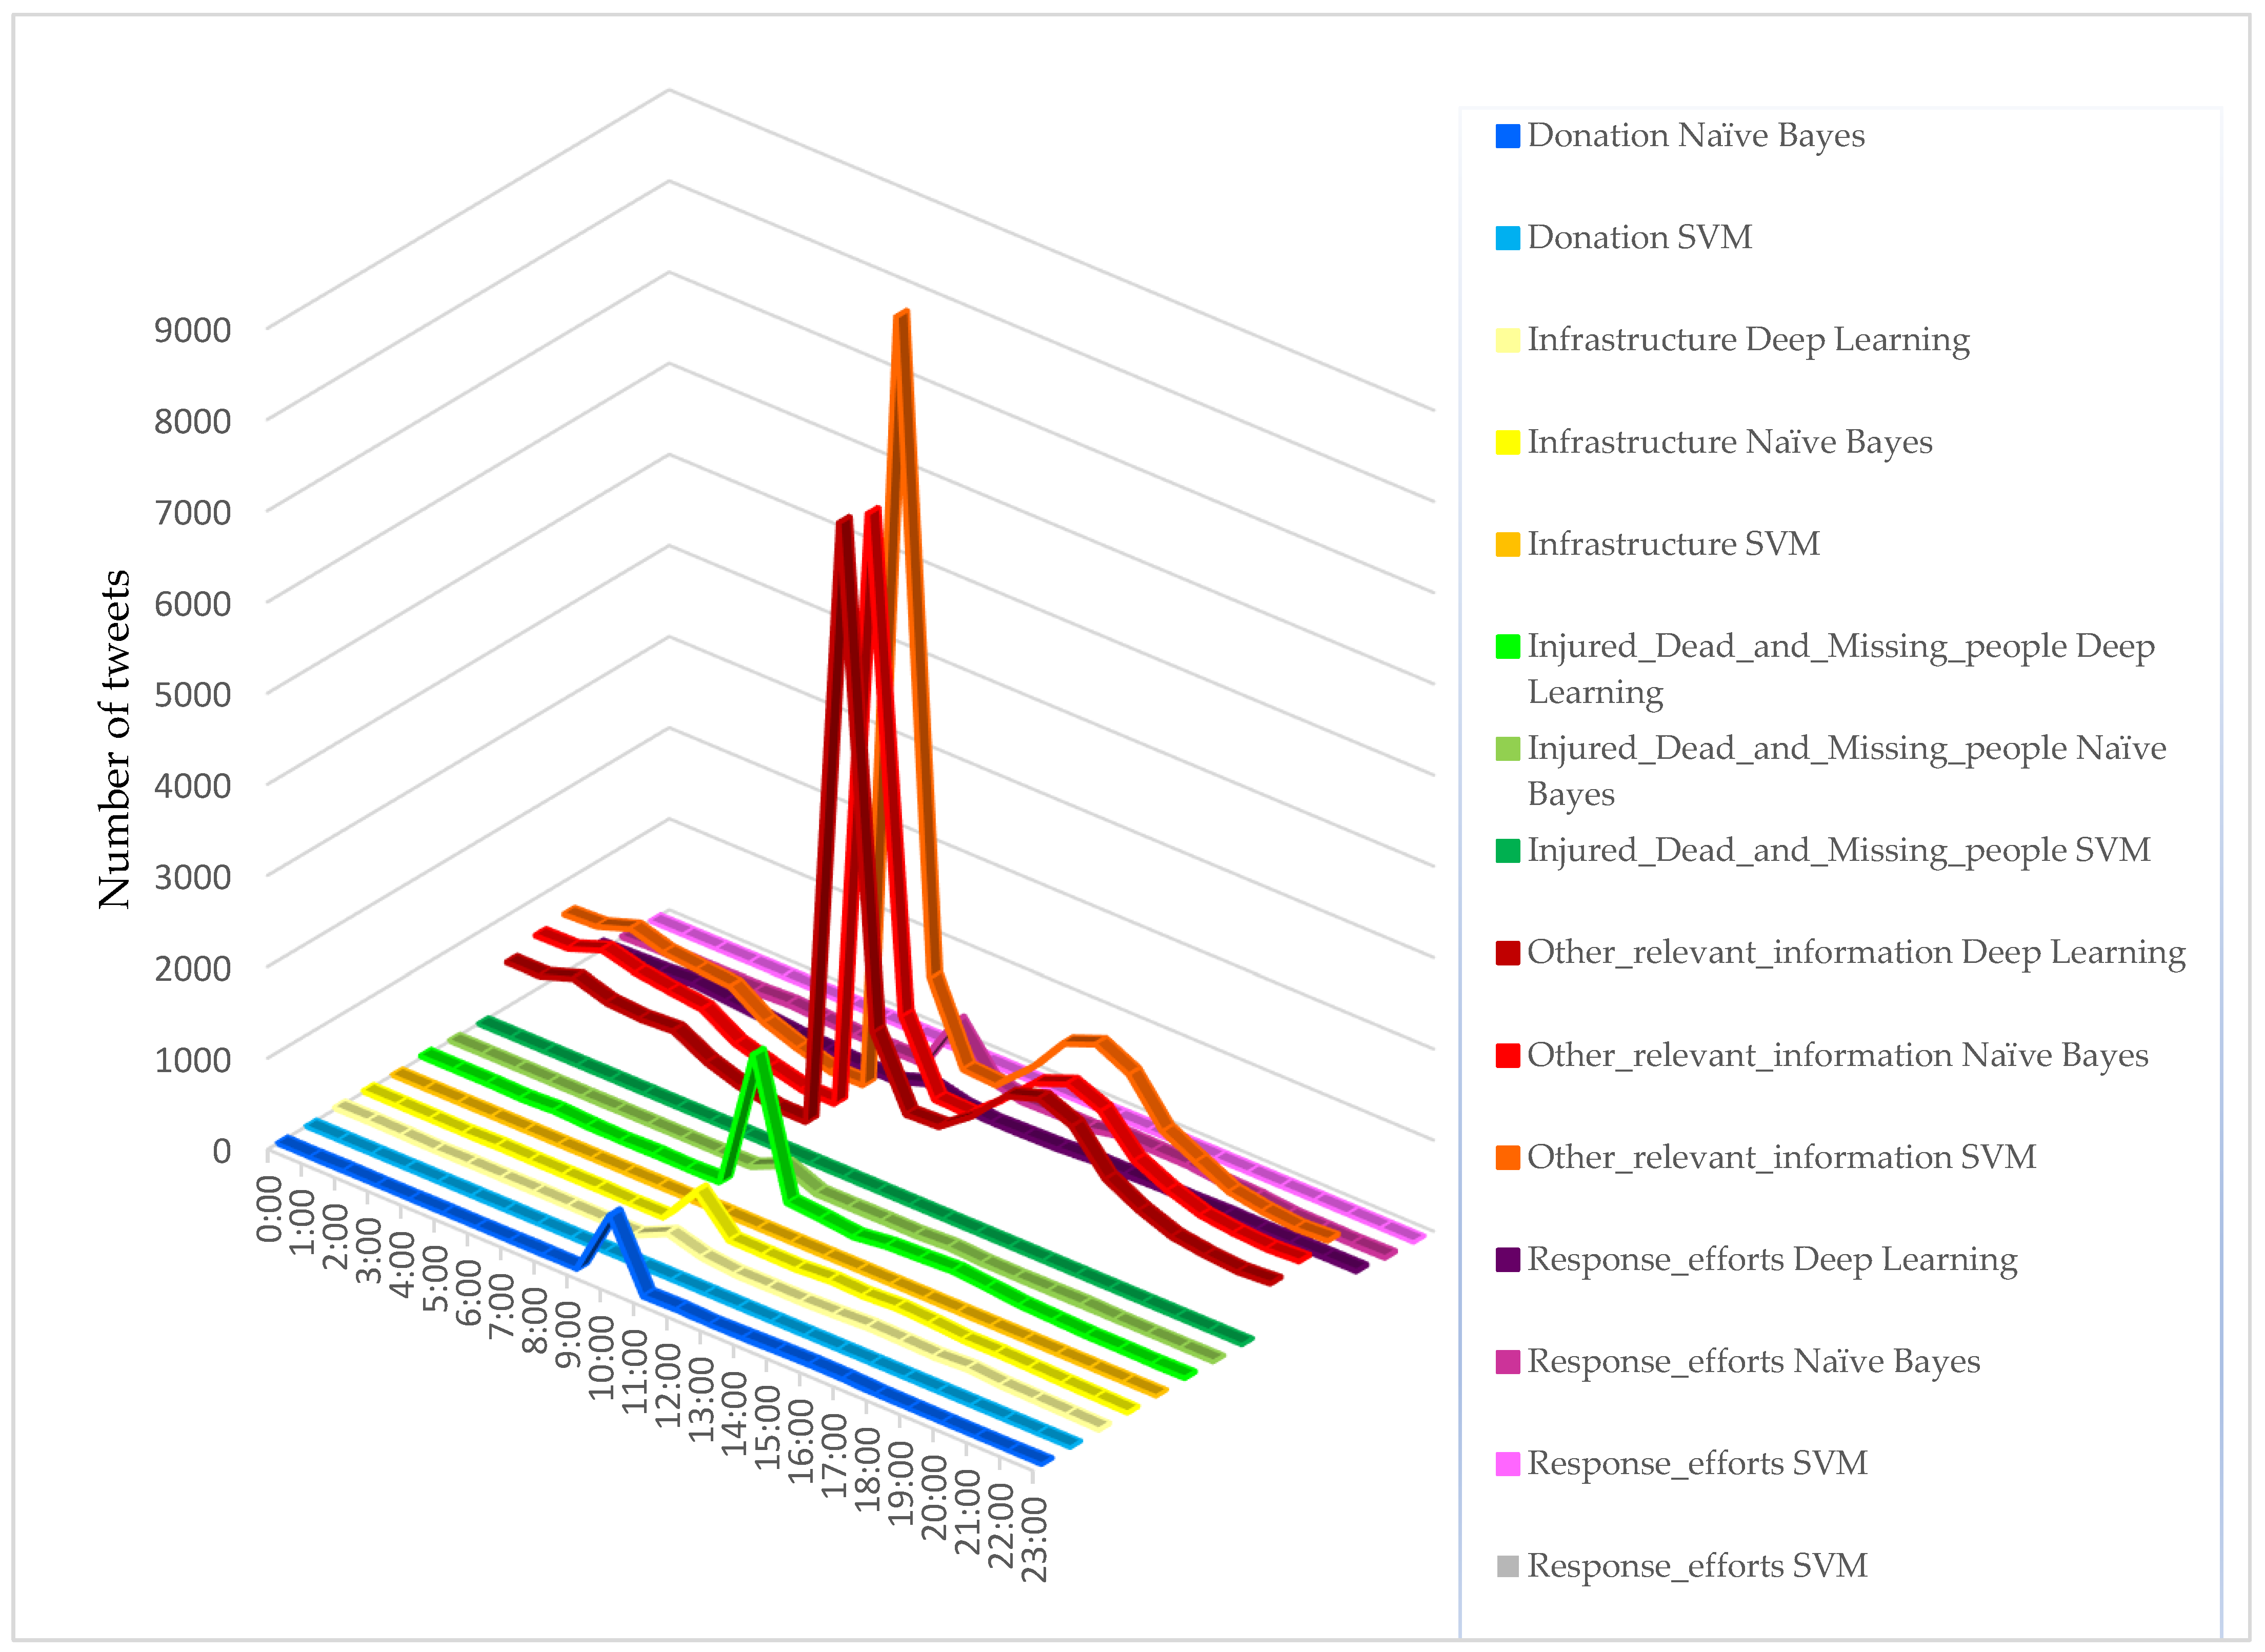
Task: Click the Other_relevant_information SVM legend label
Action: [1781, 1157]
